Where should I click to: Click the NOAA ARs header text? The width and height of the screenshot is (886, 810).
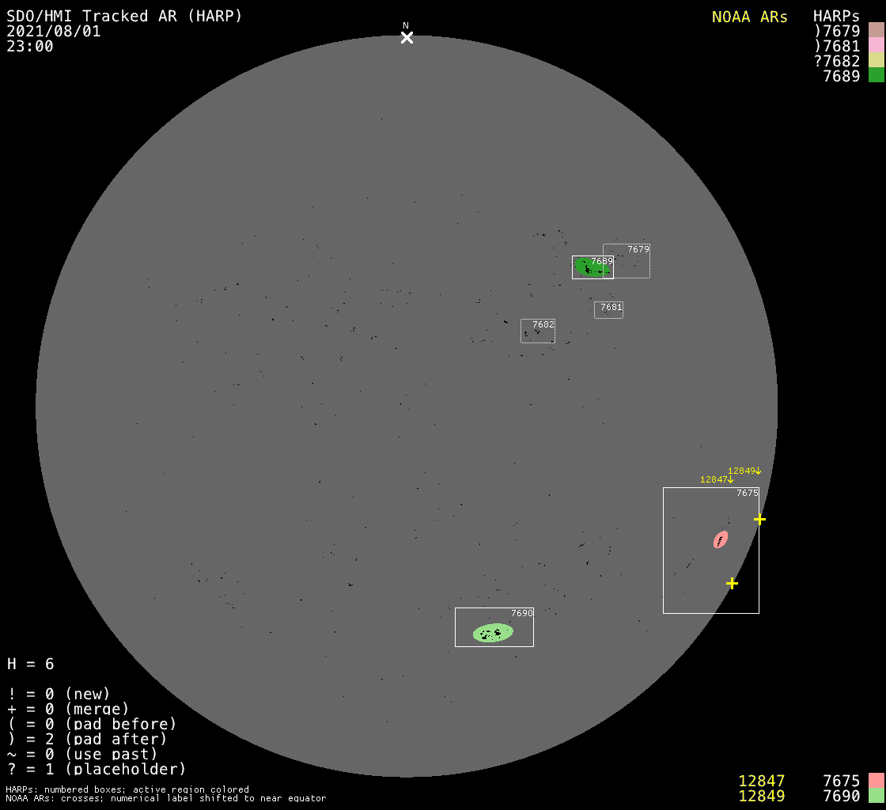749,17
